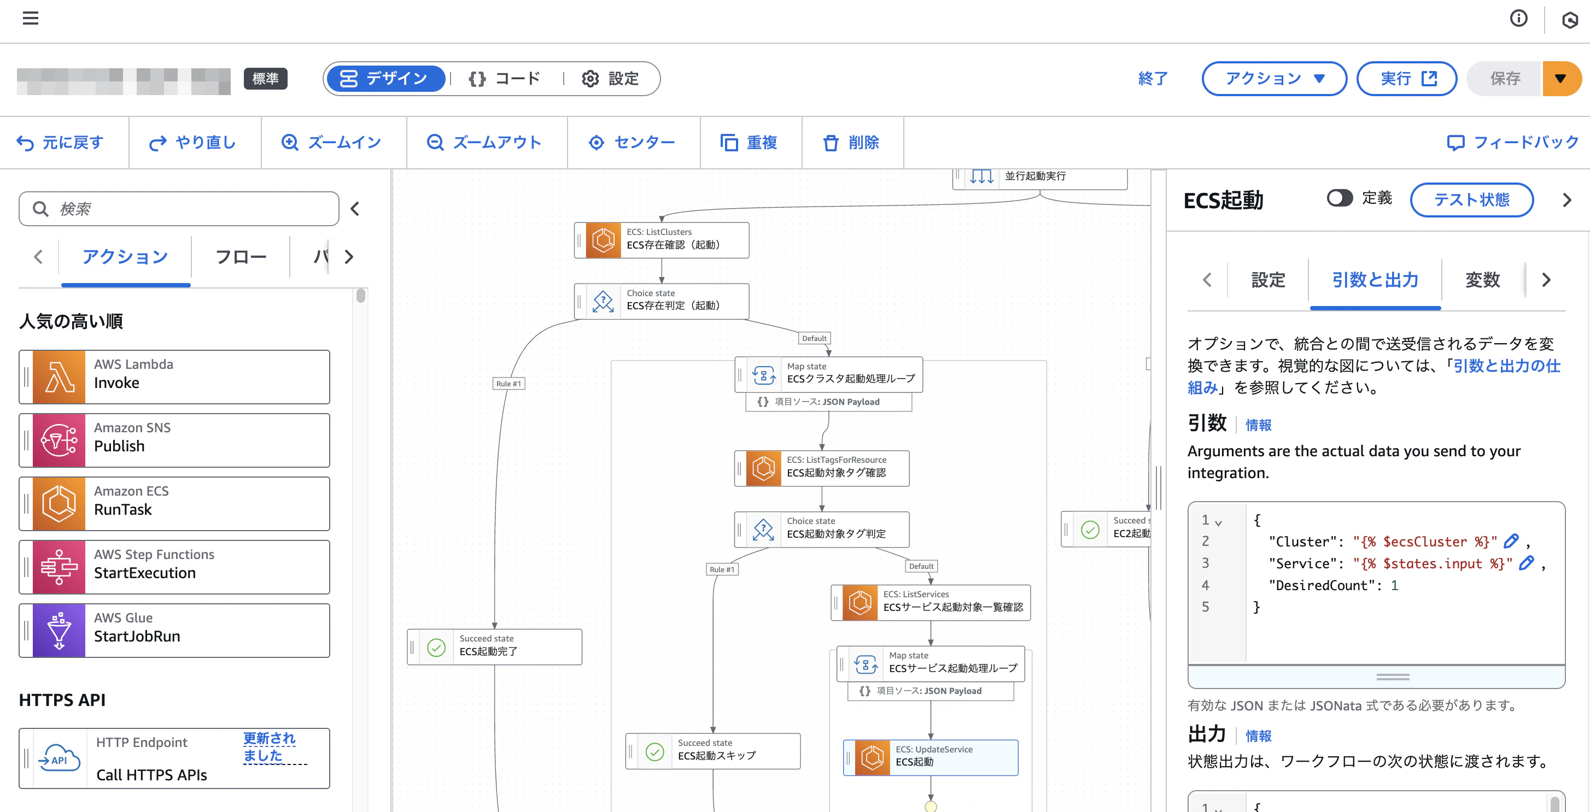Open the hamburger navigation menu
The height and width of the screenshot is (812, 1590).
(30, 18)
